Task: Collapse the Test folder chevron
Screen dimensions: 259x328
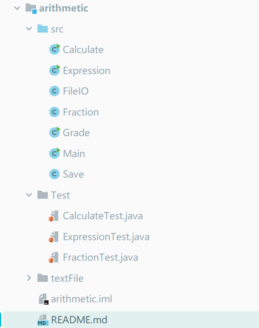Action: (29, 195)
